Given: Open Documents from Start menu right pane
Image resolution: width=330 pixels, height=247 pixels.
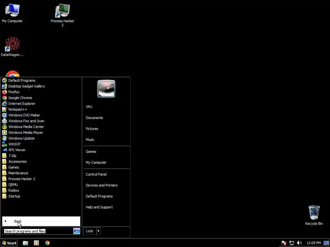Looking at the screenshot, I should click(94, 118).
